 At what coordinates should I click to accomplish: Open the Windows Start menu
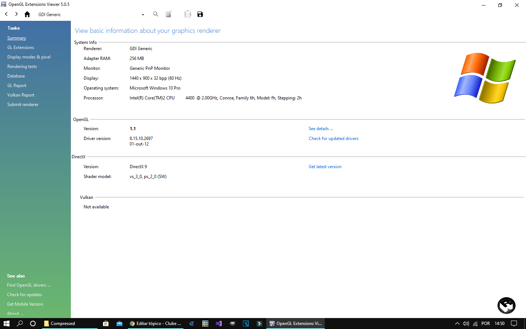(7, 324)
